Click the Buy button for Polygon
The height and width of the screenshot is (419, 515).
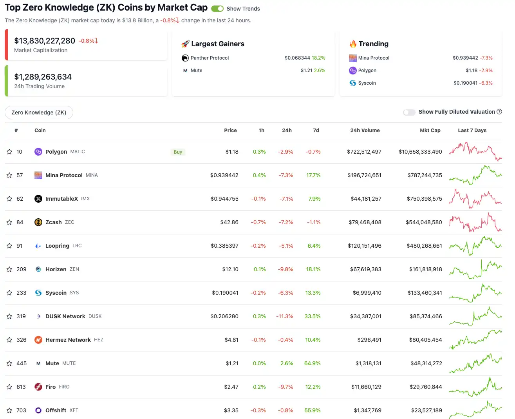click(178, 152)
